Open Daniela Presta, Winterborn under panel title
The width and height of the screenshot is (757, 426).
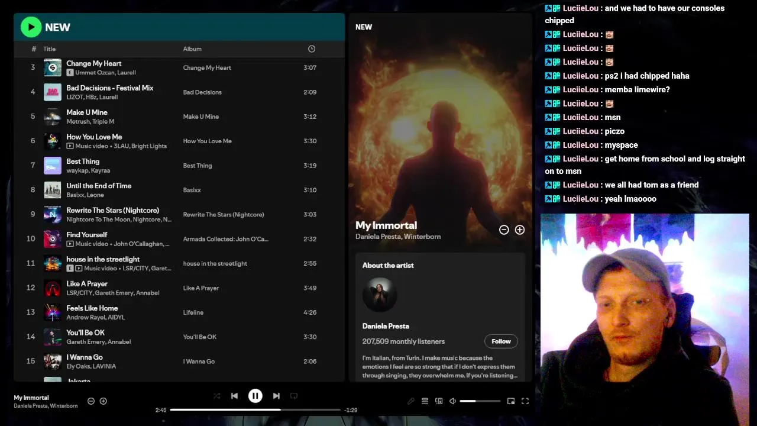pyautogui.click(x=398, y=237)
